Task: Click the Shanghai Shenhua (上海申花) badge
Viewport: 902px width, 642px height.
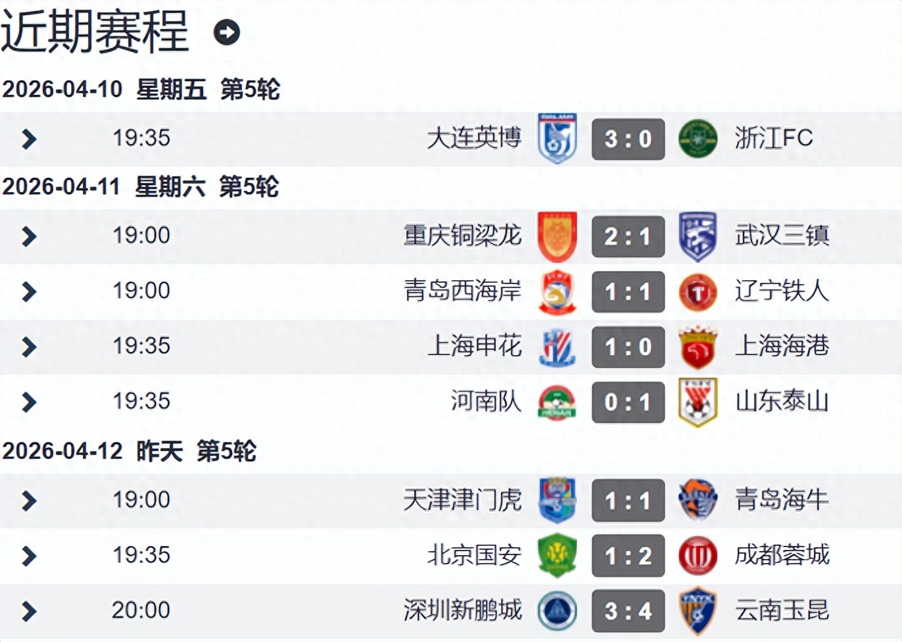Action: click(x=558, y=347)
